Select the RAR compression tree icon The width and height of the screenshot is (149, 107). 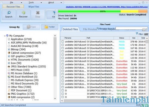coord(9,97)
